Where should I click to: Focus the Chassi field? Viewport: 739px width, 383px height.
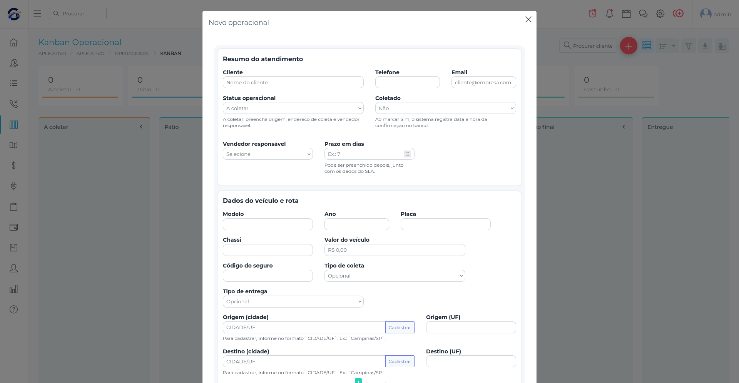(x=268, y=250)
